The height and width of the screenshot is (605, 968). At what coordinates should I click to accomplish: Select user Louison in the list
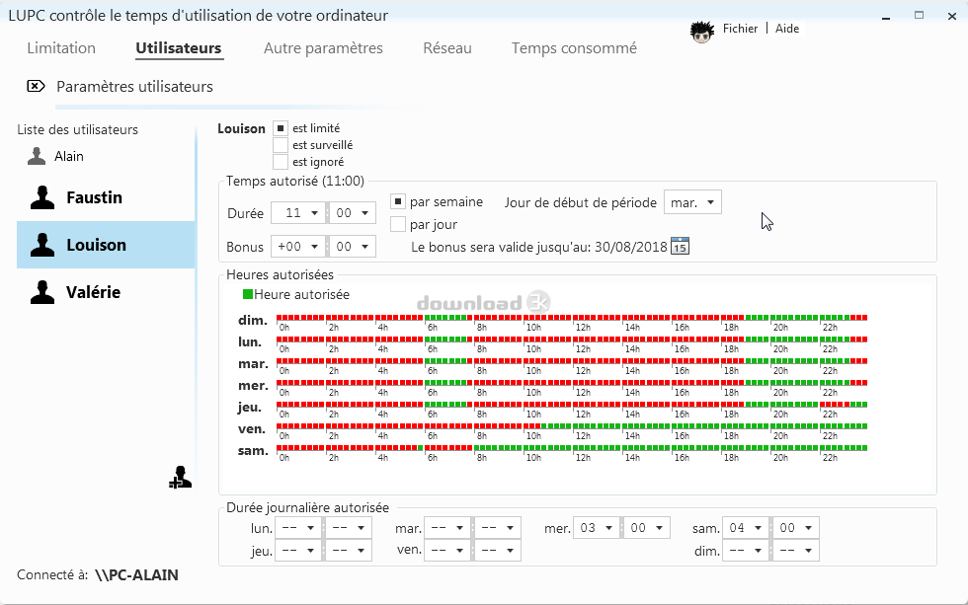pyautogui.click(x=106, y=245)
